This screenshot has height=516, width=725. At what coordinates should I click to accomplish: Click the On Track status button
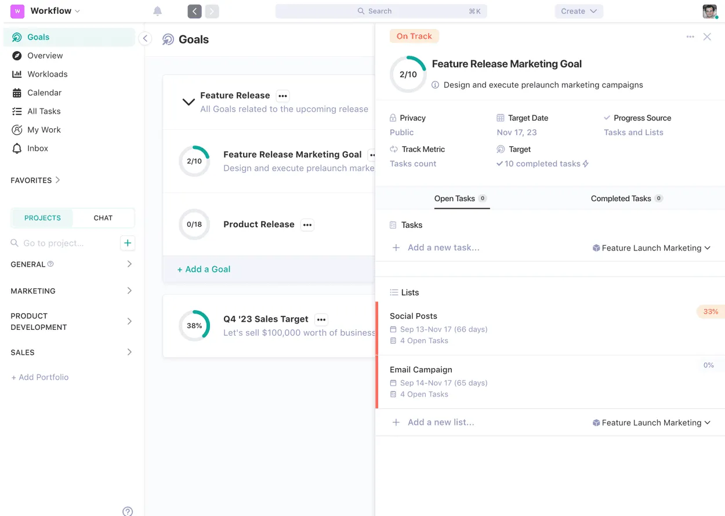tap(414, 35)
